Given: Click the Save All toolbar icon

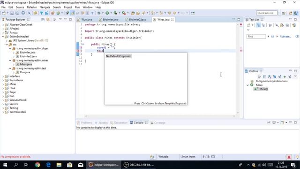Looking at the screenshot, I should click(17, 13).
